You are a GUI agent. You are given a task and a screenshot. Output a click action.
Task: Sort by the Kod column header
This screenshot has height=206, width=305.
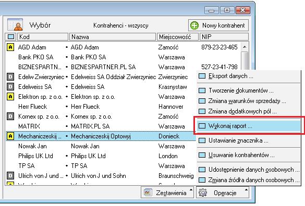pyautogui.click(x=43, y=37)
